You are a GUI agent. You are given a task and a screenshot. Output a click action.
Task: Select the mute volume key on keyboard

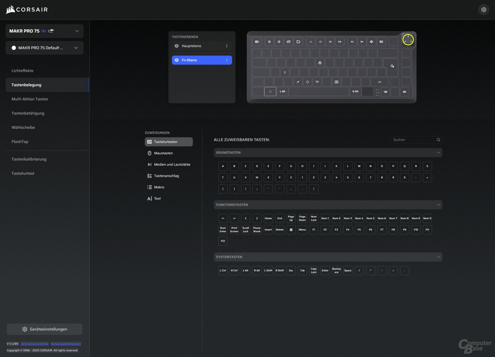pos(362,42)
